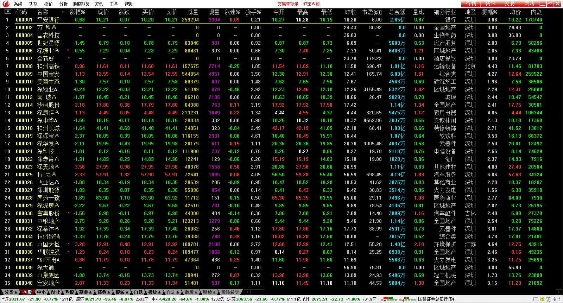Expand the 股转 tab dropdown

click(x=122, y=292)
